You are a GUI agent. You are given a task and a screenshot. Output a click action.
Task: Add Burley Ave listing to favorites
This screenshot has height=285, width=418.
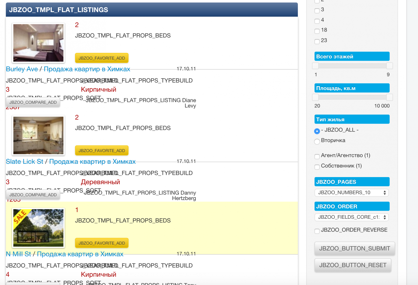pyautogui.click(x=102, y=58)
